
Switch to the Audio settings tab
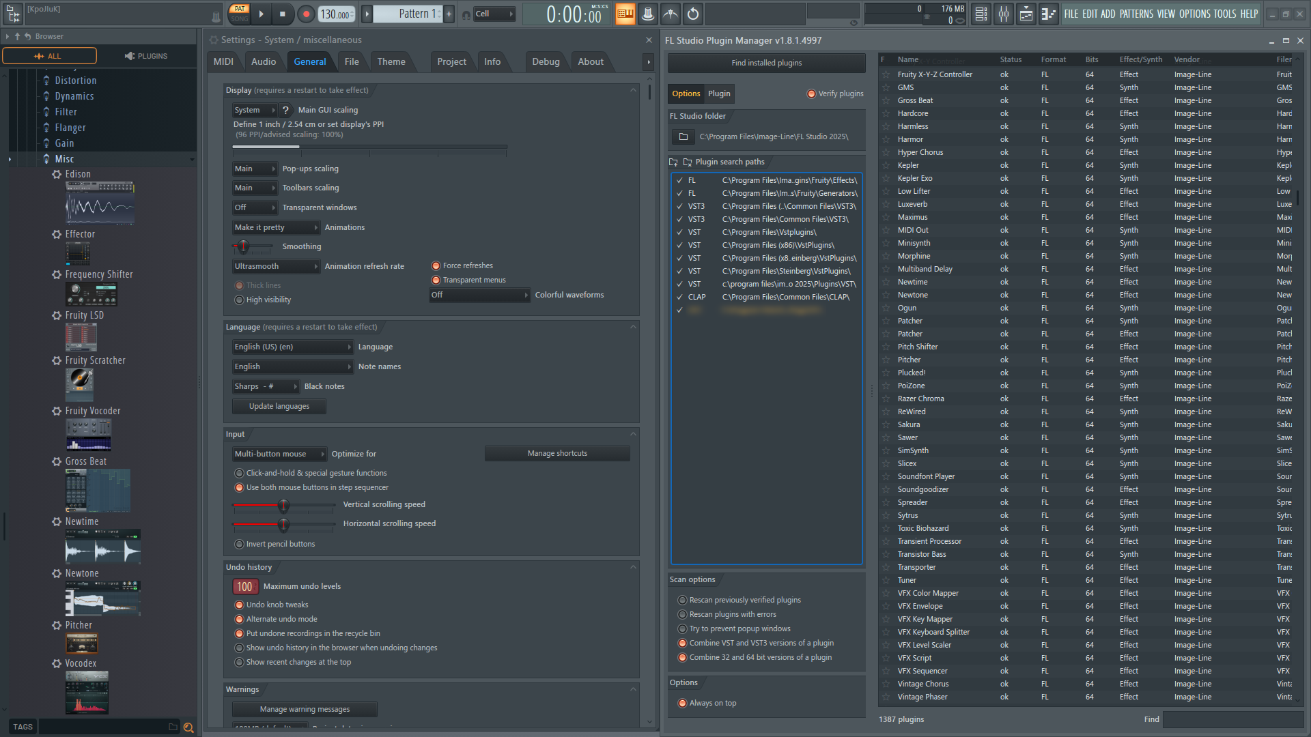(263, 61)
